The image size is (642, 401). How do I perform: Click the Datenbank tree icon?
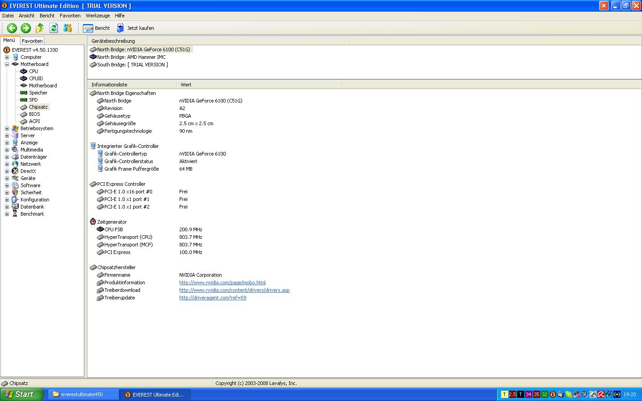15,207
